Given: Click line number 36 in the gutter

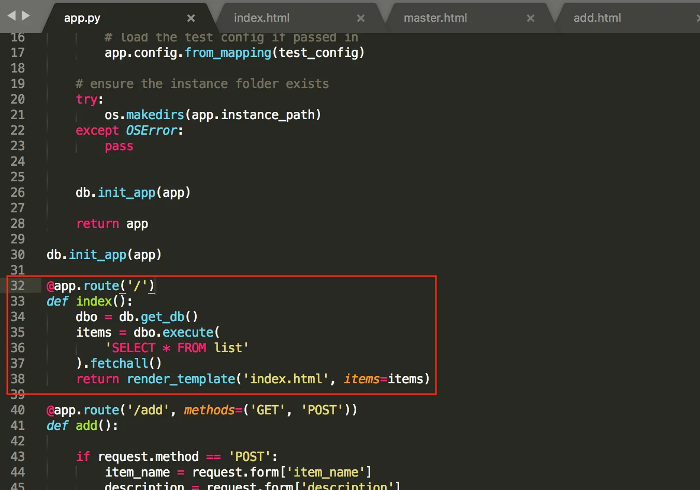Looking at the screenshot, I should [18, 348].
